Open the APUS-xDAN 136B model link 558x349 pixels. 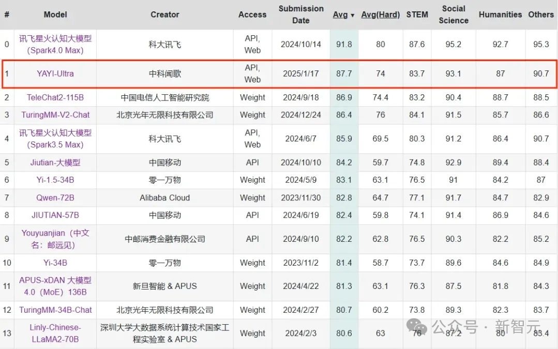pos(55,286)
